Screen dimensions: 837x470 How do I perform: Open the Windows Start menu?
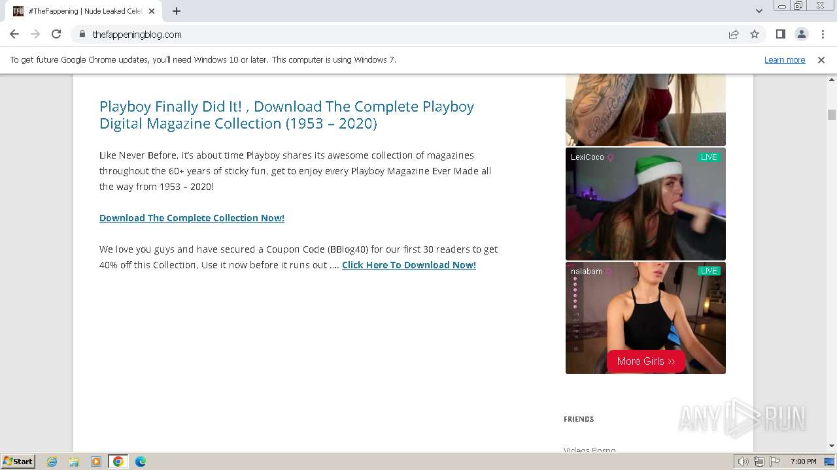18,461
